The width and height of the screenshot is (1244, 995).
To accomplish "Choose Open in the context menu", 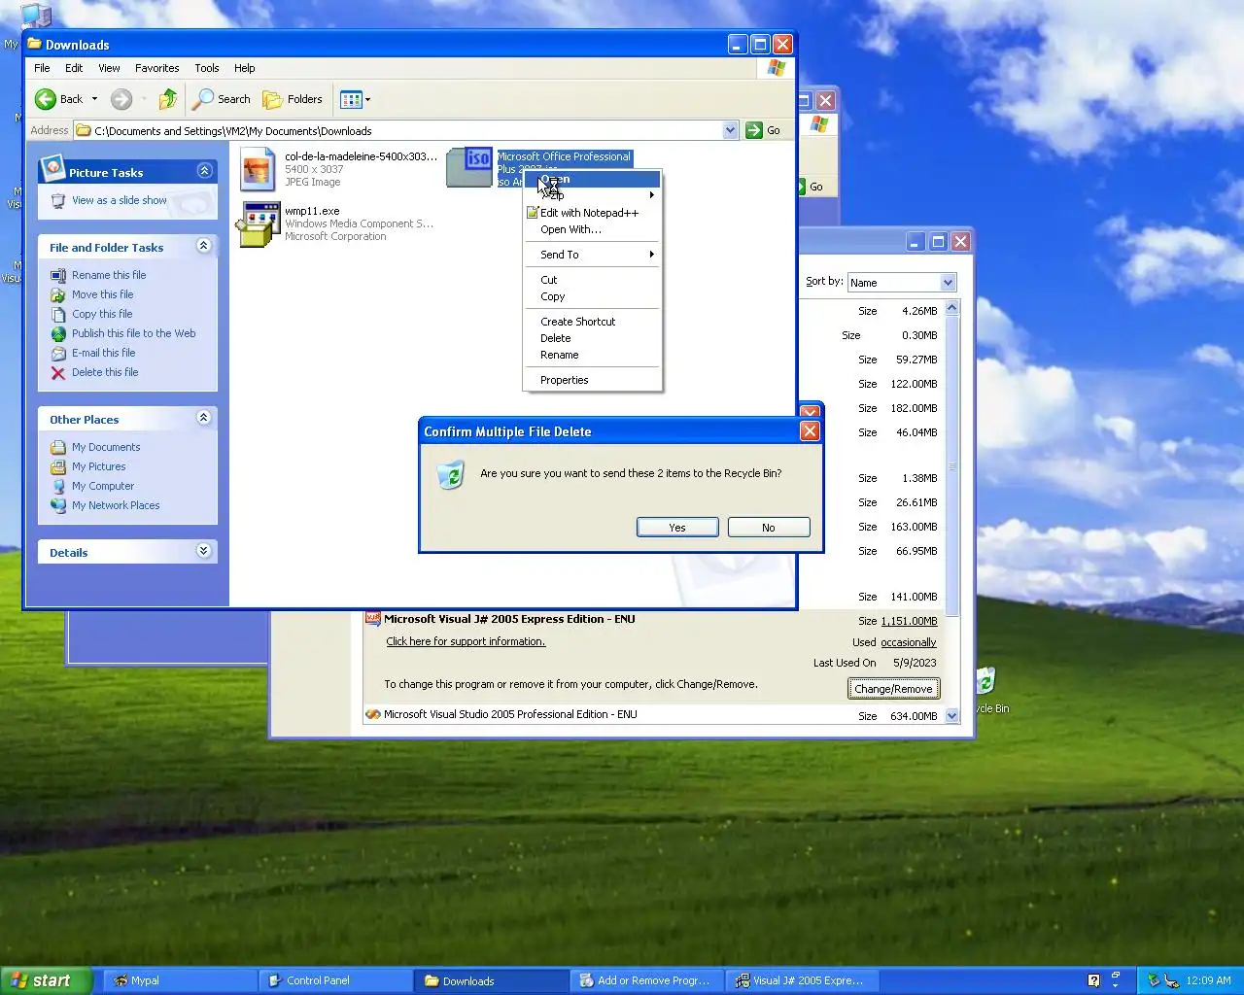I will coord(592,179).
